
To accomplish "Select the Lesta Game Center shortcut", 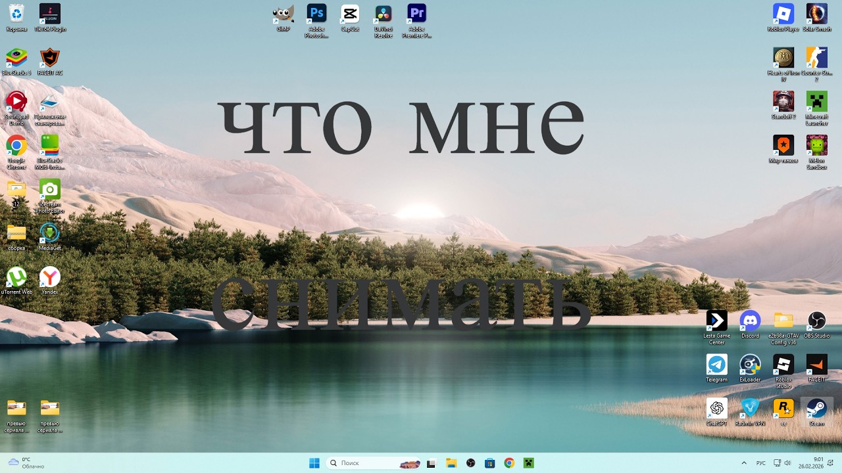I will [x=717, y=328].
